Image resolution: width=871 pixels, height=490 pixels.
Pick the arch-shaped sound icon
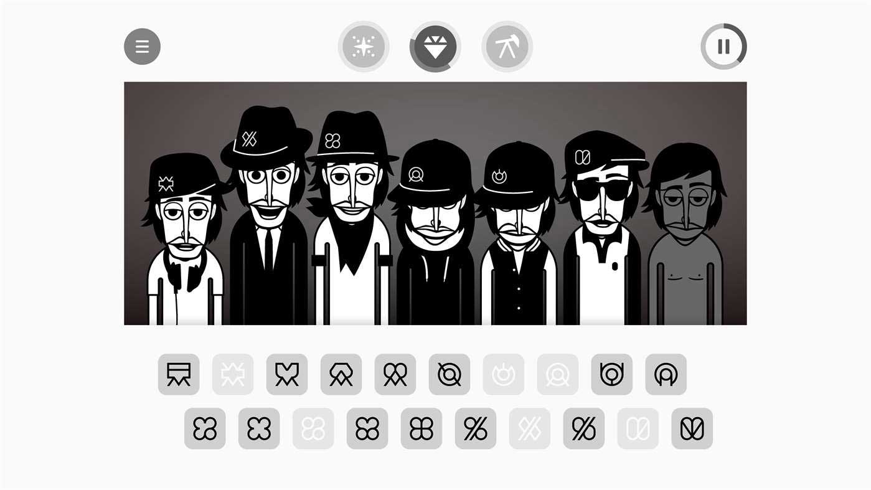click(666, 374)
